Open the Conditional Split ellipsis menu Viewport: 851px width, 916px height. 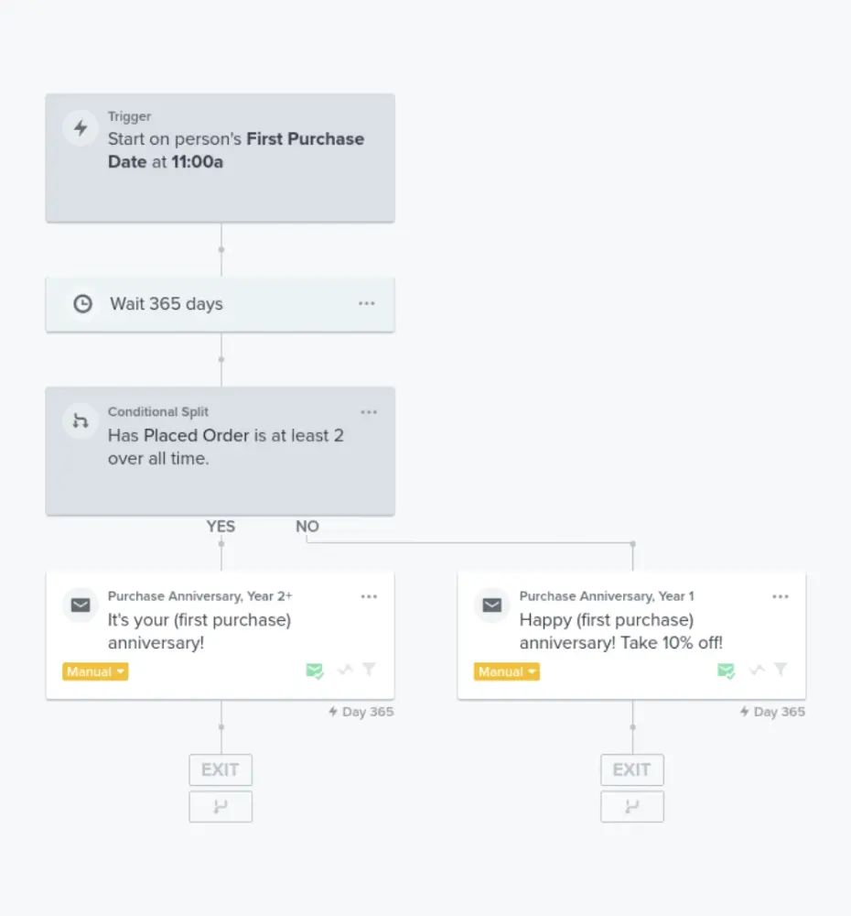coord(369,411)
